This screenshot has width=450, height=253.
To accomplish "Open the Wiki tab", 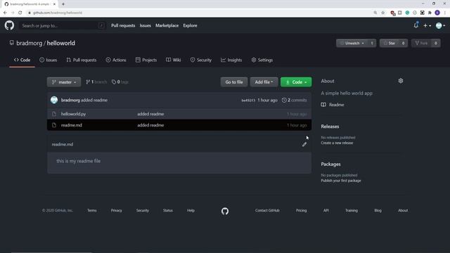I will tap(174, 60).
